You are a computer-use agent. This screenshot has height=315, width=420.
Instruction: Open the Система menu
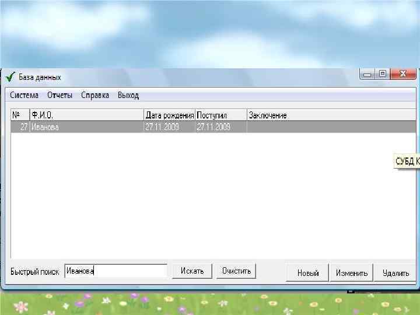click(x=24, y=95)
